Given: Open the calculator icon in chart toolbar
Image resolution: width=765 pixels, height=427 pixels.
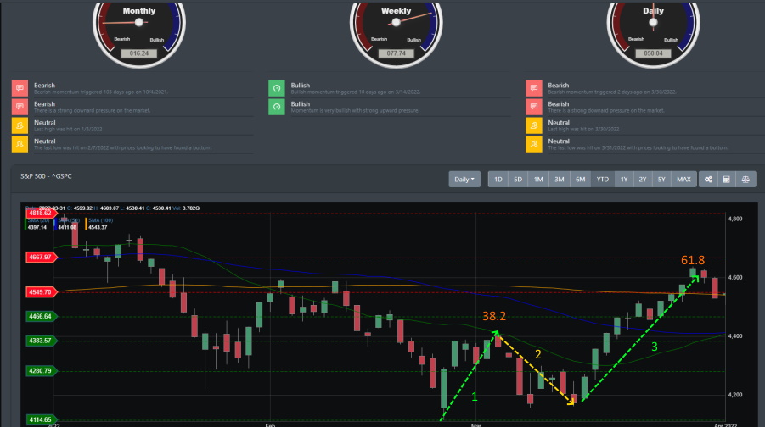Looking at the screenshot, I should click(727, 179).
